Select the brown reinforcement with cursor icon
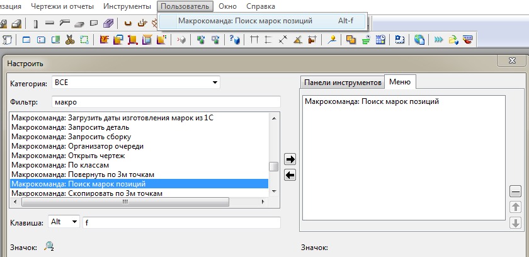This screenshot has width=529, height=257. tap(142, 23)
